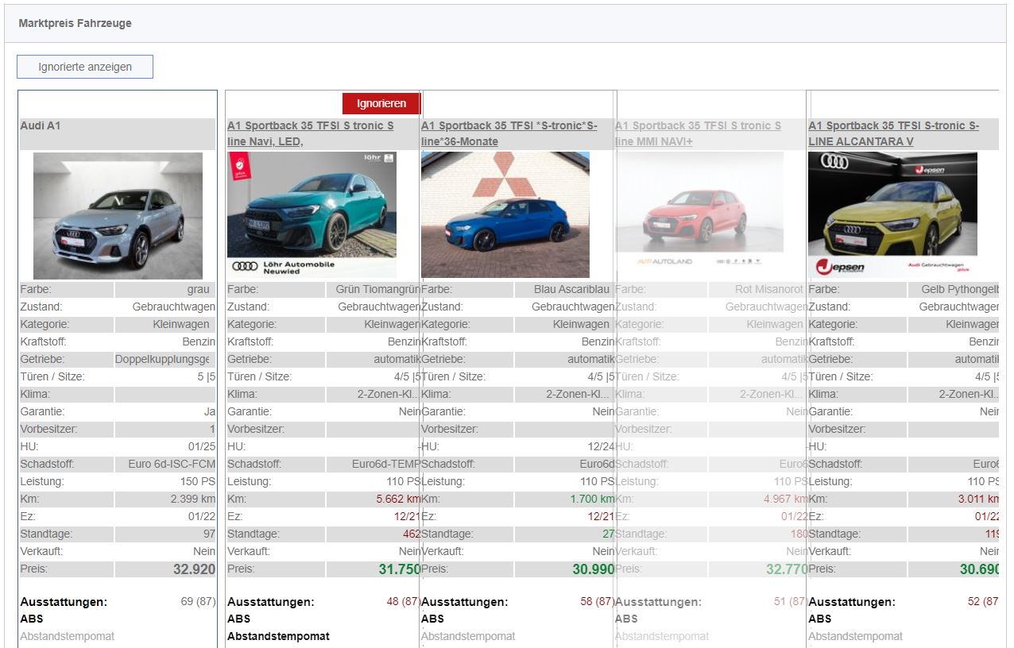Select the color value "grau"
The height and width of the screenshot is (648, 1014).
tap(199, 290)
